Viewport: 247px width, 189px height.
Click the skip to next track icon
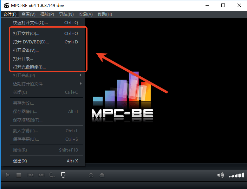pyautogui.click(x=41, y=175)
